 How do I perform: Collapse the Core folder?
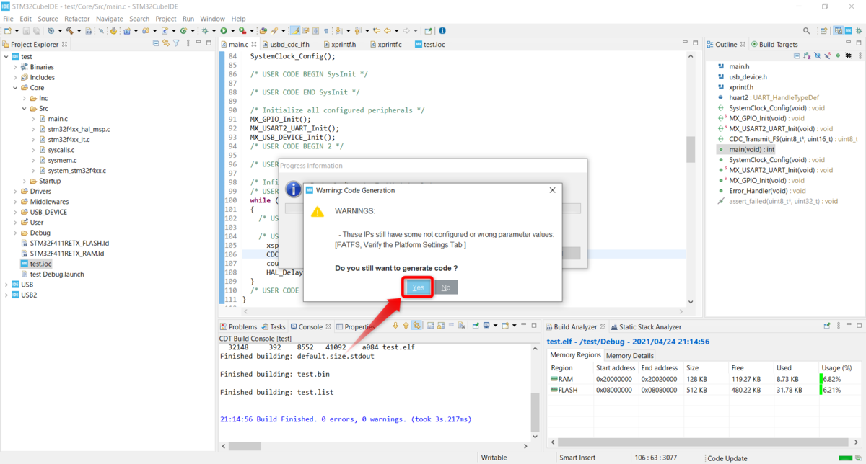click(x=15, y=88)
